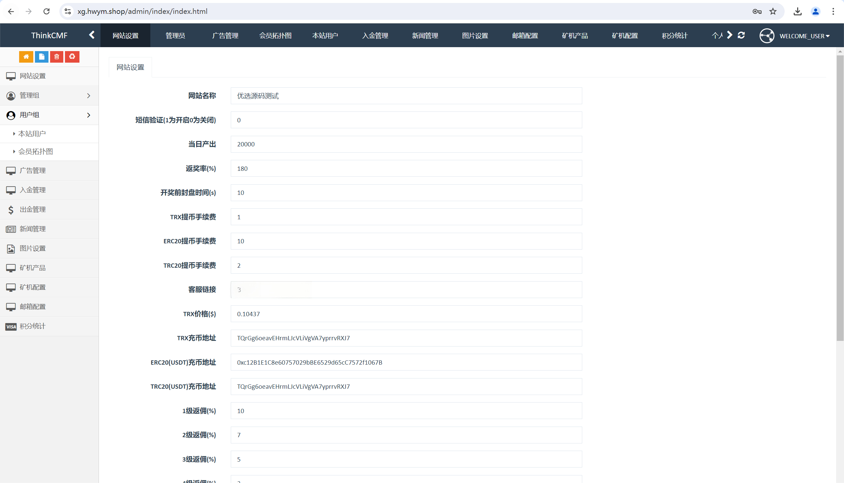Click the orange home icon button

click(26, 57)
